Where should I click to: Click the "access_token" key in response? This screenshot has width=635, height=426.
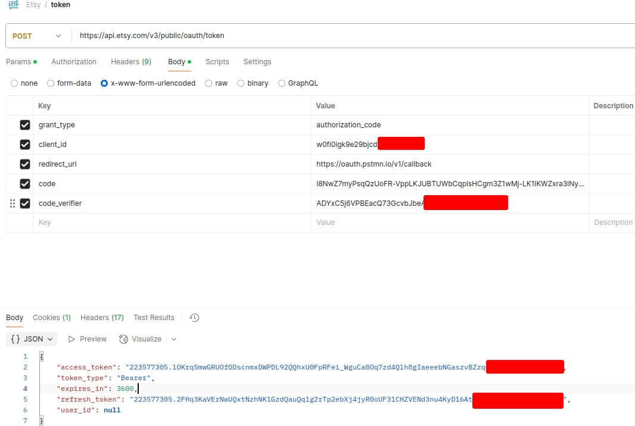[86, 367]
